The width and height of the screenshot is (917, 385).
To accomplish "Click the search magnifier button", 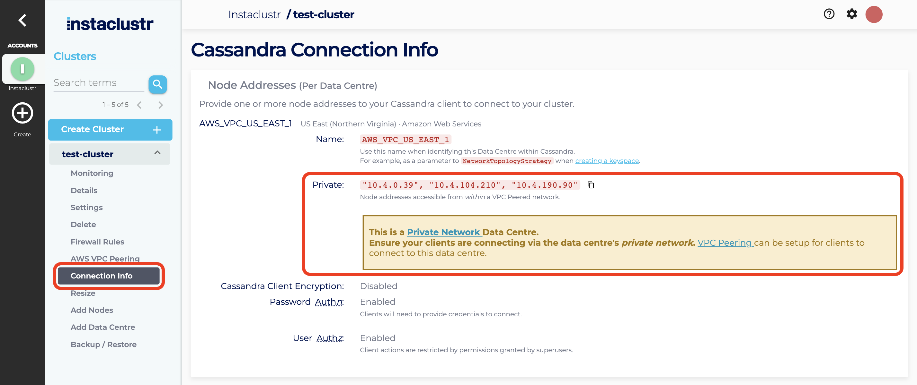I will click(x=158, y=85).
